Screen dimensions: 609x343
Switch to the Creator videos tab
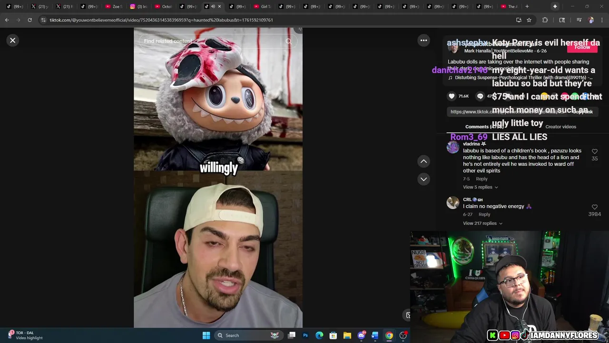coord(560,127)
